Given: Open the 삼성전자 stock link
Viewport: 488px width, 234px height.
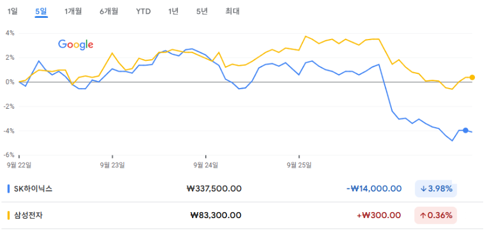Looking at the screenshot, I should tap(28, 215).
